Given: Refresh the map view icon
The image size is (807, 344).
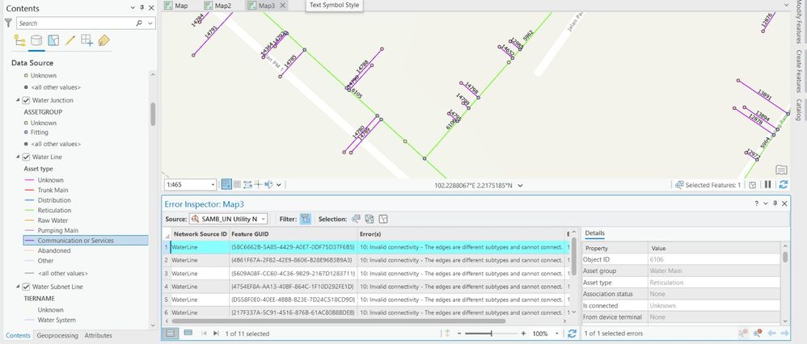Looking at the screenshot, I should [x=784, y=185].
